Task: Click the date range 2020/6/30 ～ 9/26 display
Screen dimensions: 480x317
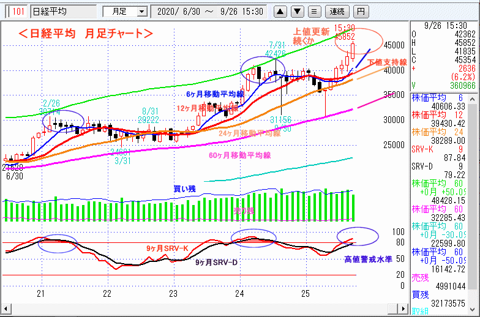Action: click(210, 11)
